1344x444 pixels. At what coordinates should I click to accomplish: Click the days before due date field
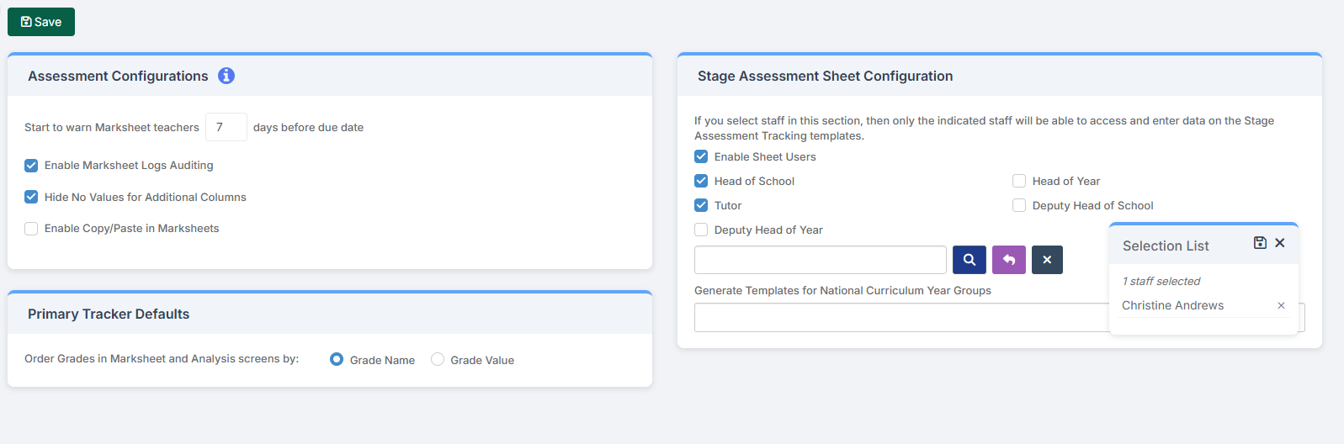pyautogui.click(x=226, y=127)
